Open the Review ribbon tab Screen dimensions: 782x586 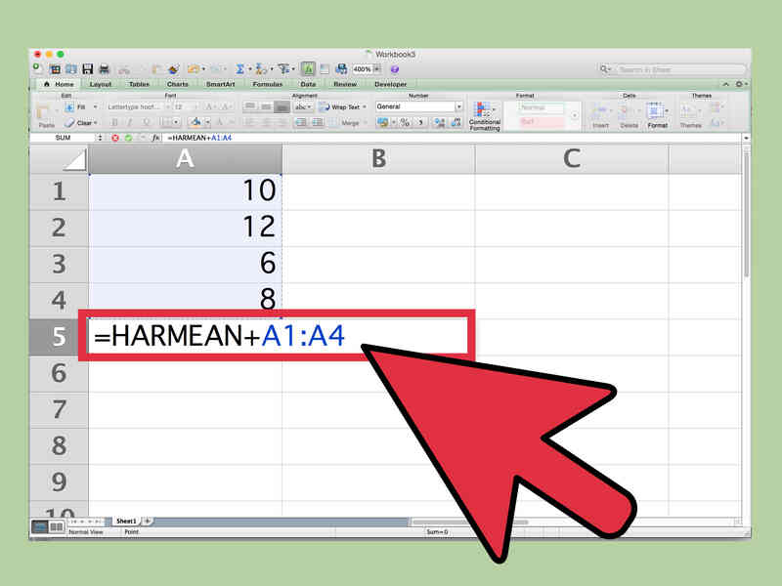pos(345,84)
